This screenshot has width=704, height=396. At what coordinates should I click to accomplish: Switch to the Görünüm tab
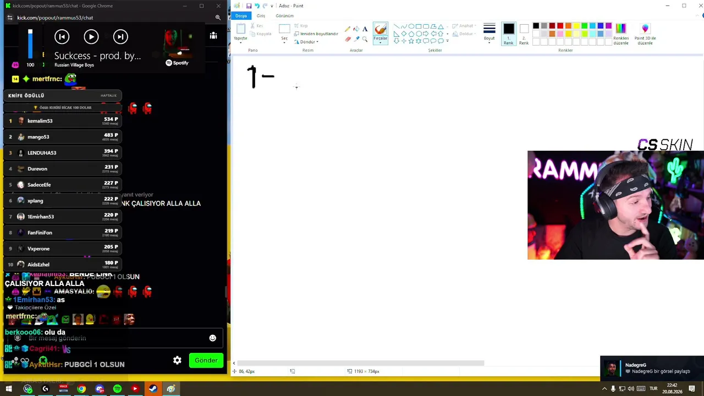284,15
